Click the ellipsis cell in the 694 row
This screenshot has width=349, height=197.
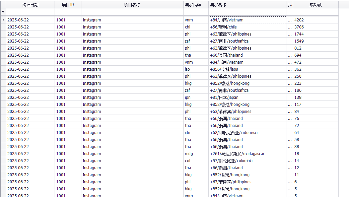[x=290, y=55]
